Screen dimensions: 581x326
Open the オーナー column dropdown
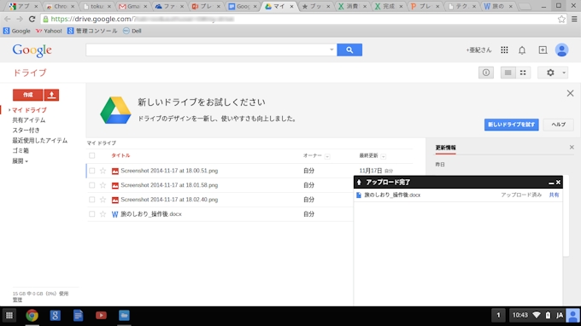(327, 156)
